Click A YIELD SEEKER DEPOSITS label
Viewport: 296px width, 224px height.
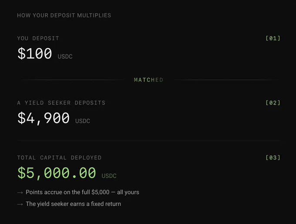pos(61,103)
